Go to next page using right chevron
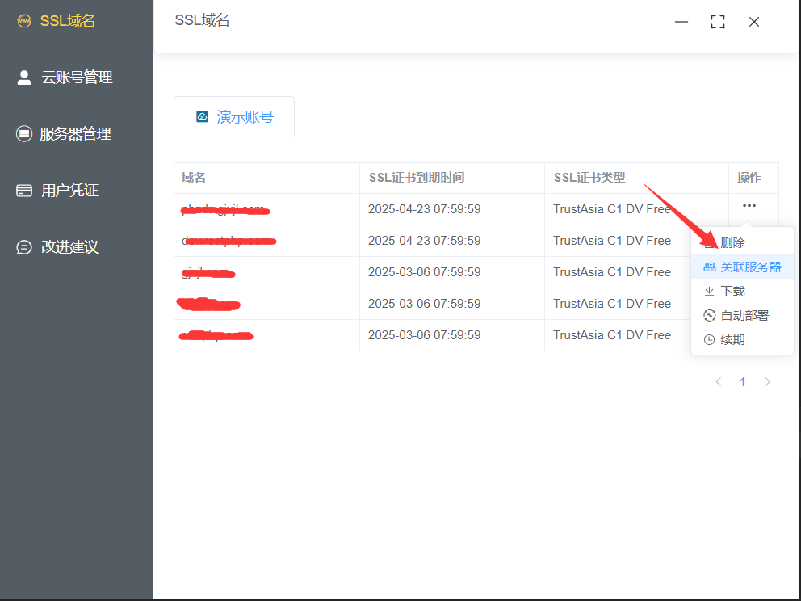Image resolution: width=801 pixels, height=601 pixels. coord(767,382)
